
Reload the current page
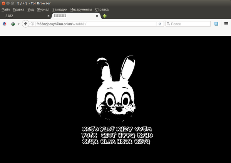pyautogui.click(x=160, y=24)
